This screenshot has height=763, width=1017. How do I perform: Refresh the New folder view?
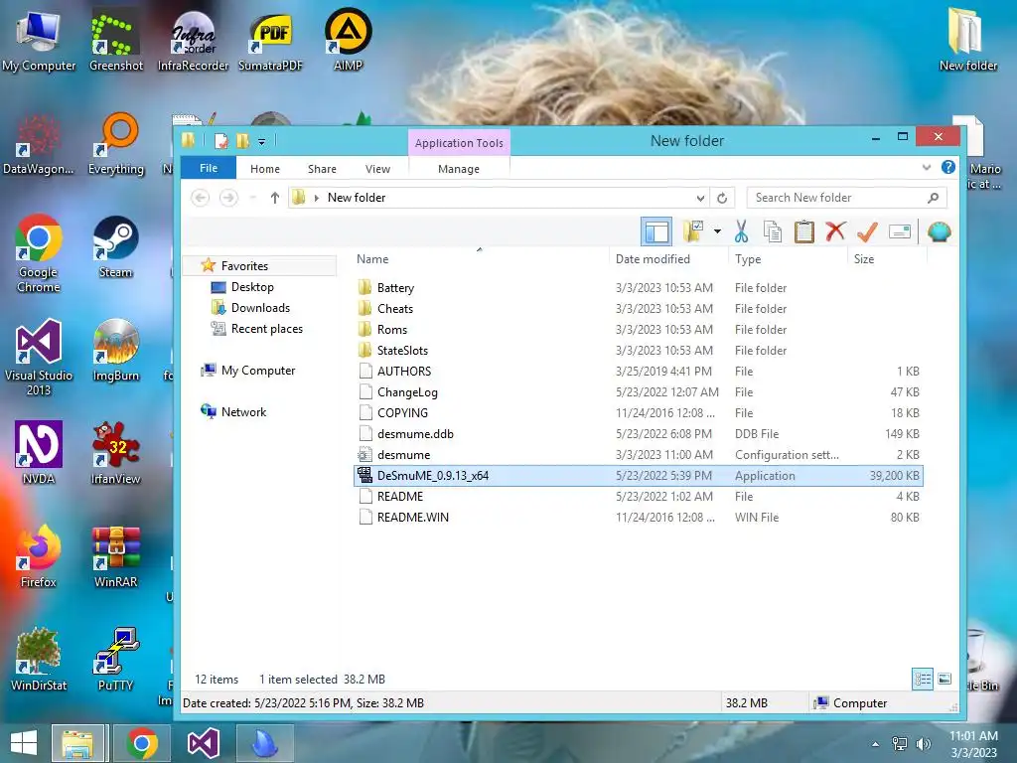pyautogui.click(x=722, y=198)
